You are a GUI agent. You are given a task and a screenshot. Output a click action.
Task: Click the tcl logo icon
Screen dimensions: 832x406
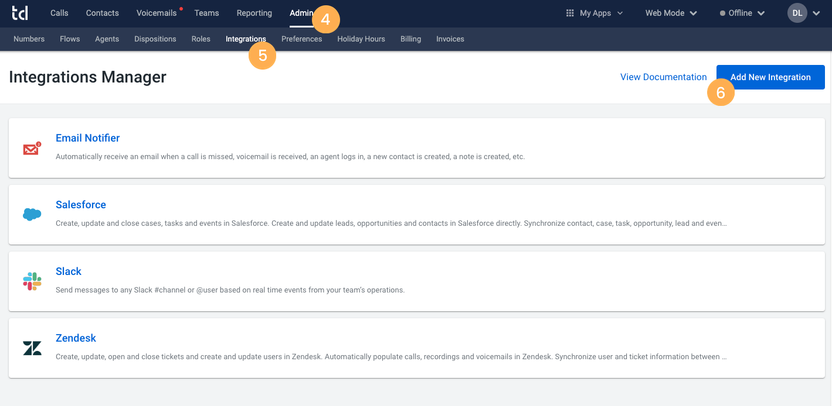tap(20, 13)
